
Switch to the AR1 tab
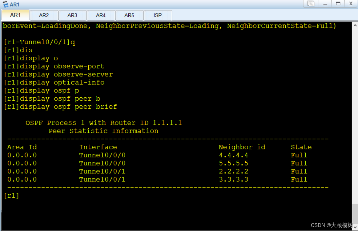point(15,15)
